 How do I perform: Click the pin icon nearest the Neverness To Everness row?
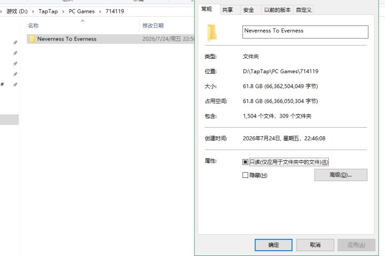pos(15,43)
